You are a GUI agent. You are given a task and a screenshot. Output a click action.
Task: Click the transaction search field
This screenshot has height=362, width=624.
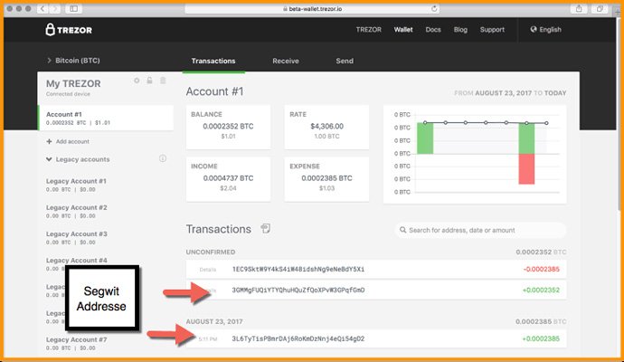[x=480, y=230]
